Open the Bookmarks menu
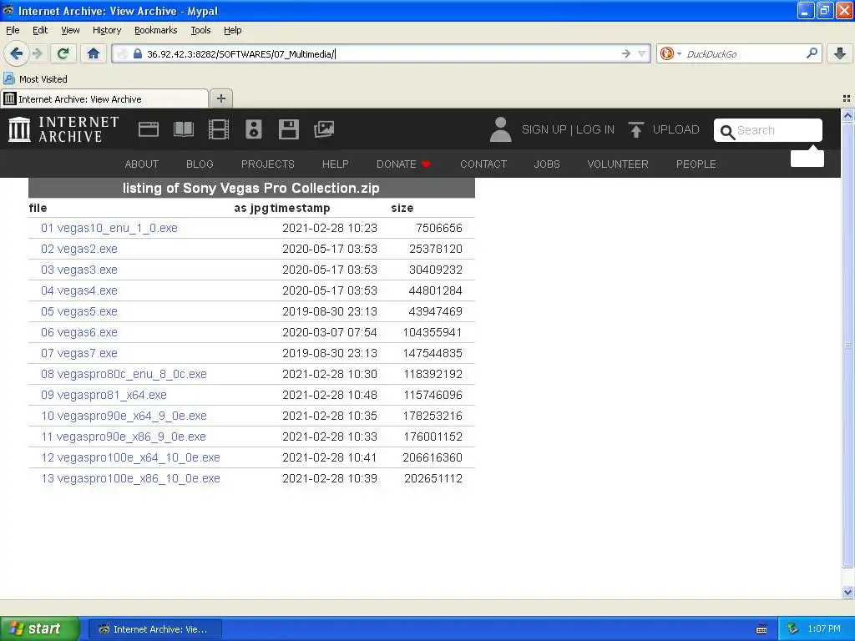 click(155, 30)
